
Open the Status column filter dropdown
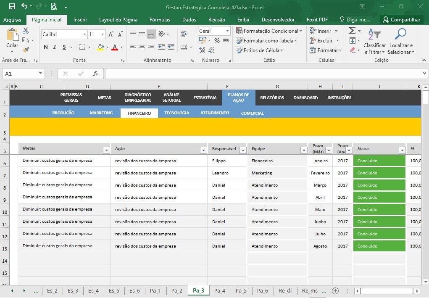pyautogui.click(x=402, y=150)
